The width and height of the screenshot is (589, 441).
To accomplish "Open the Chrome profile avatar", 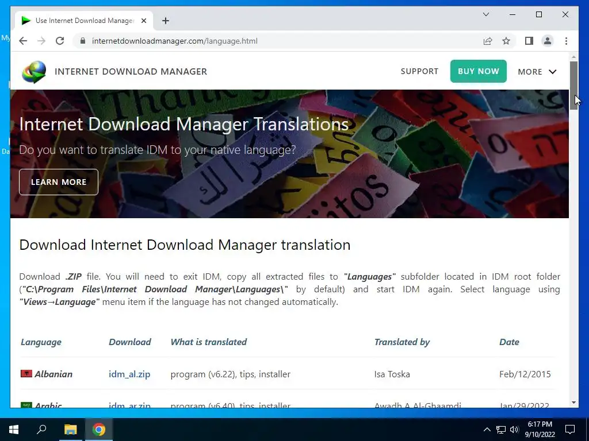I will point(548,41).
